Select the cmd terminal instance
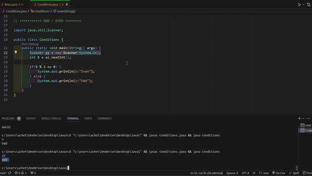 pyautogui.click(x=306, y=125)
